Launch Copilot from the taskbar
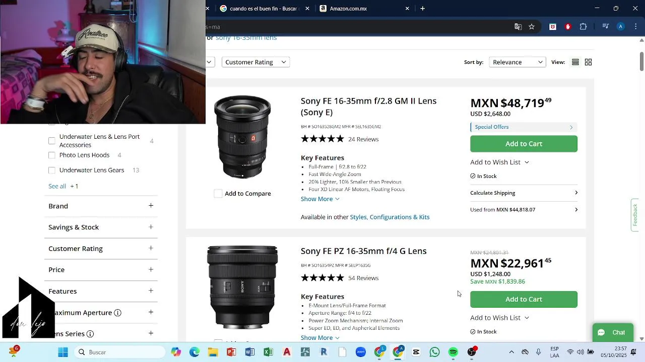Viewport: 645px width, 362px height. [x=176, y=352]
